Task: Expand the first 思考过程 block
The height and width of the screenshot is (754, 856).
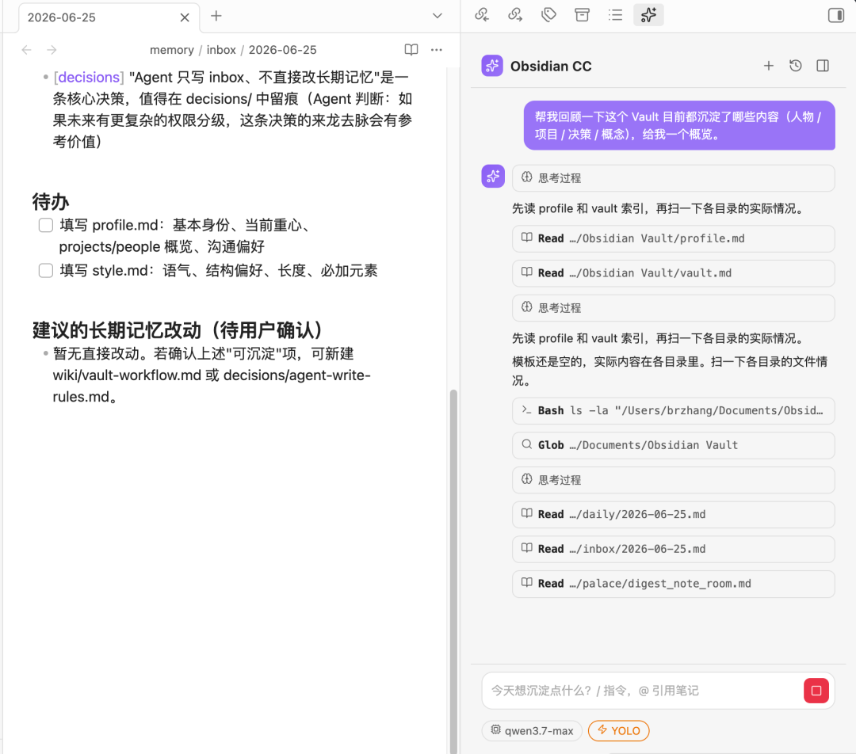Action: coord(673,178)
